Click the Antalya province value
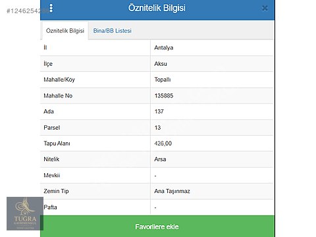 [x=164, y=47]
